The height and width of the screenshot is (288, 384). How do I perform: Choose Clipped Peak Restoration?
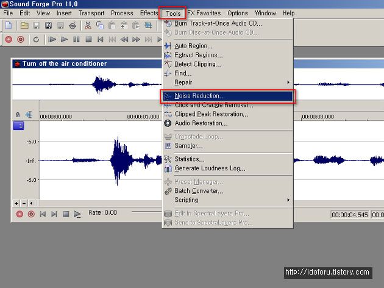pyautogui.click(x=228, y=114)
